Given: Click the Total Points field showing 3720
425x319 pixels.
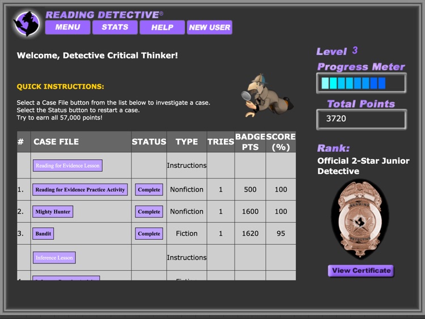Looking at the screenshot, I should pyautogui.click(x=362, y=119).
